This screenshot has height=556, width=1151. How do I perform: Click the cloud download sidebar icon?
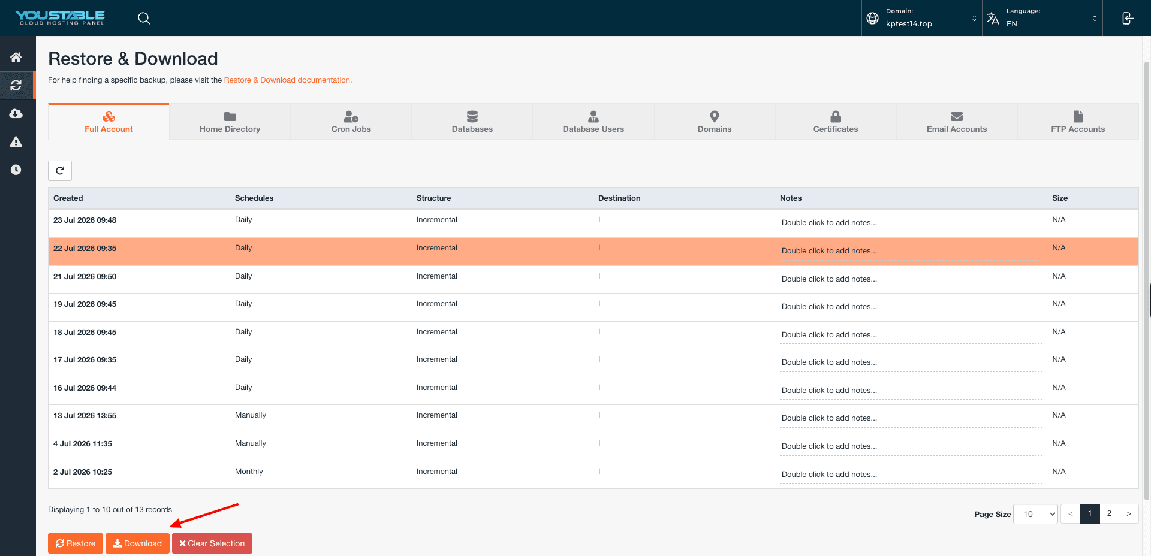(16, 113)
